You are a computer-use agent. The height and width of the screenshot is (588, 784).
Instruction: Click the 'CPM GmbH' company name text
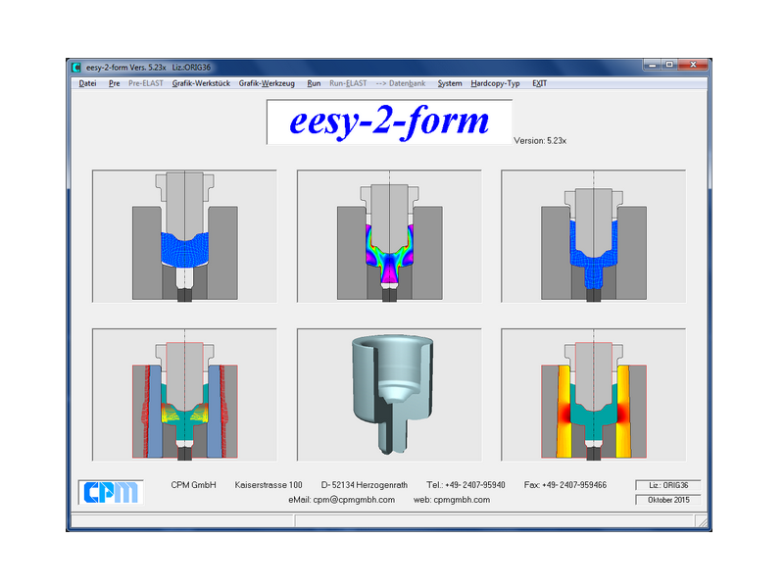(x=193, y=485)
